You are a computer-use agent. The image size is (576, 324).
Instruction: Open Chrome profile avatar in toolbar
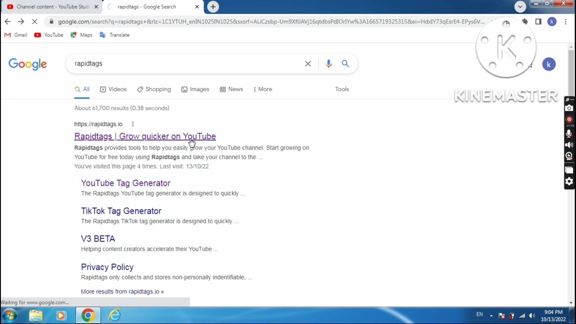[552, 22]
